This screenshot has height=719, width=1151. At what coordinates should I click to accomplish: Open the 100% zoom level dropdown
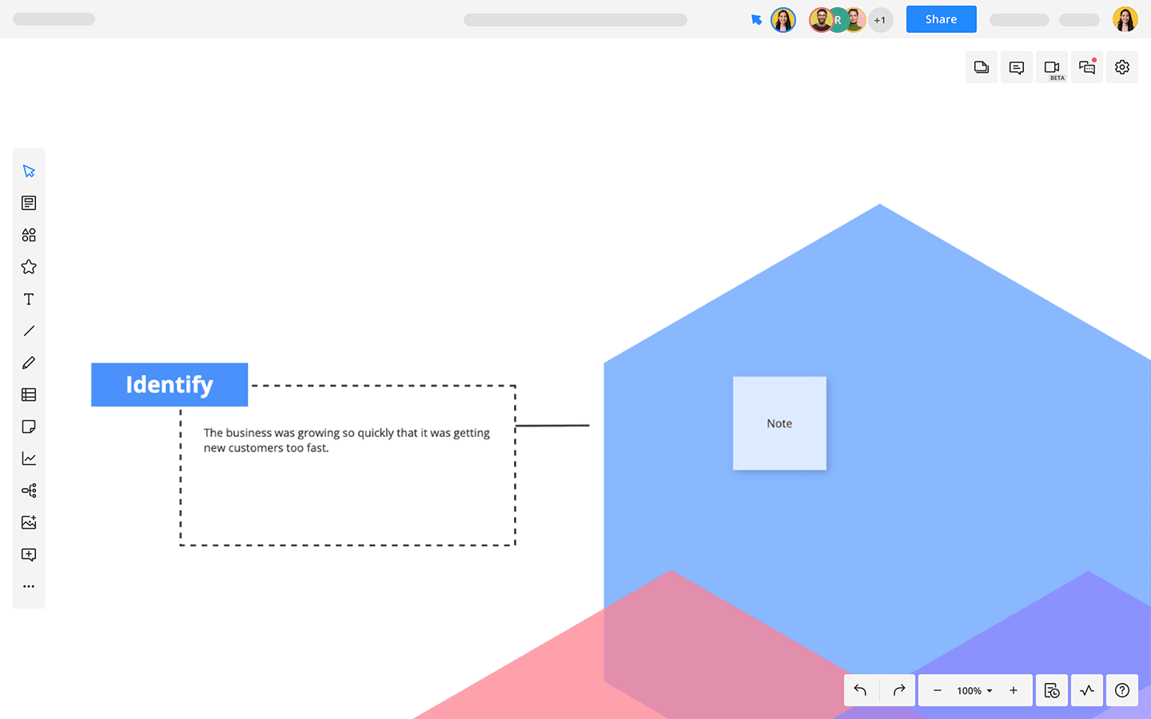(974, 691)
